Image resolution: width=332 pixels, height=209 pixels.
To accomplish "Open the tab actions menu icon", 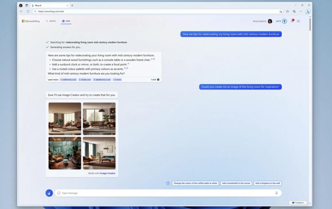I will coord(26,5).
